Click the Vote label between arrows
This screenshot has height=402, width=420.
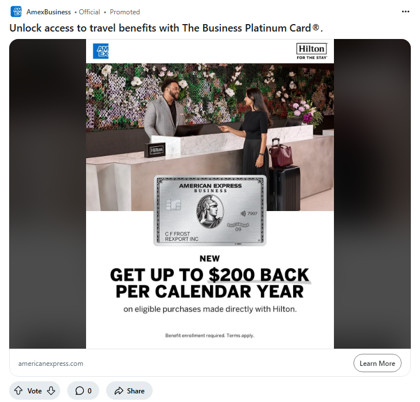click(34, 391)
